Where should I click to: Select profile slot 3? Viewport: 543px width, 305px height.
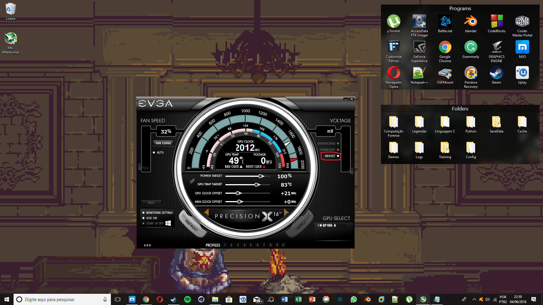point(238,245)
